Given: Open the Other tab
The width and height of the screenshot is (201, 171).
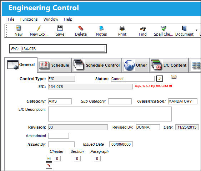Looking at the screenshot, I should [136, 65].
